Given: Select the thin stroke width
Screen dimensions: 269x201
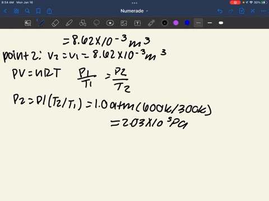Looking at the screenshot, I should (x=198, y=23).
